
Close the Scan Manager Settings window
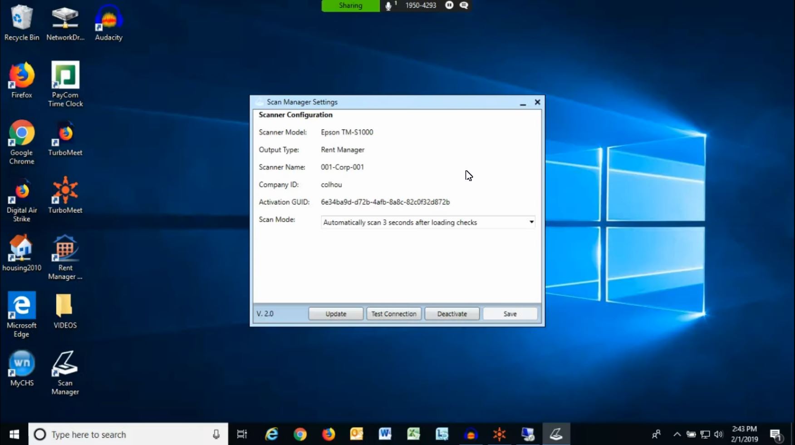537,102
